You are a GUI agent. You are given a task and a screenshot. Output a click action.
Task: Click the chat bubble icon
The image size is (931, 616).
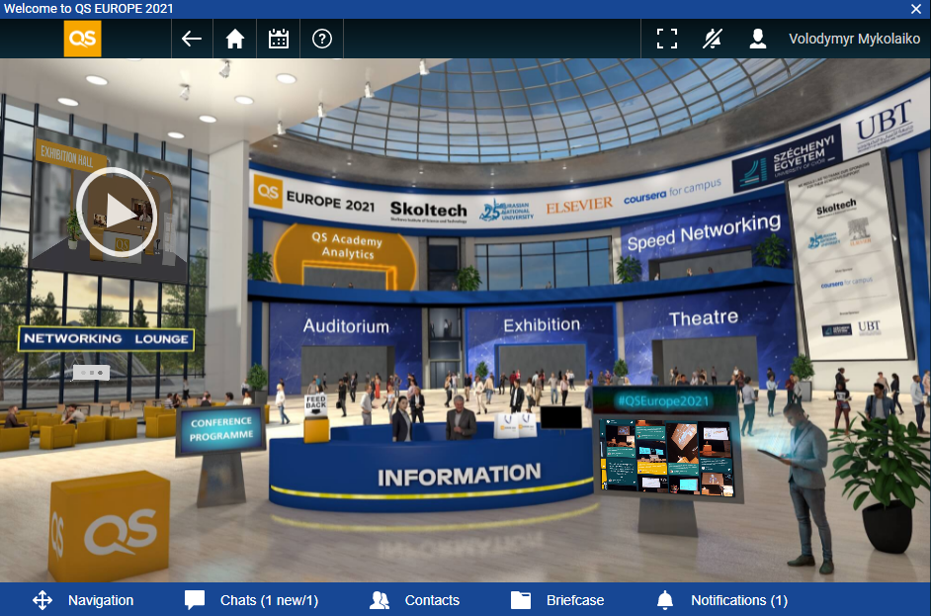coord(194,600)
